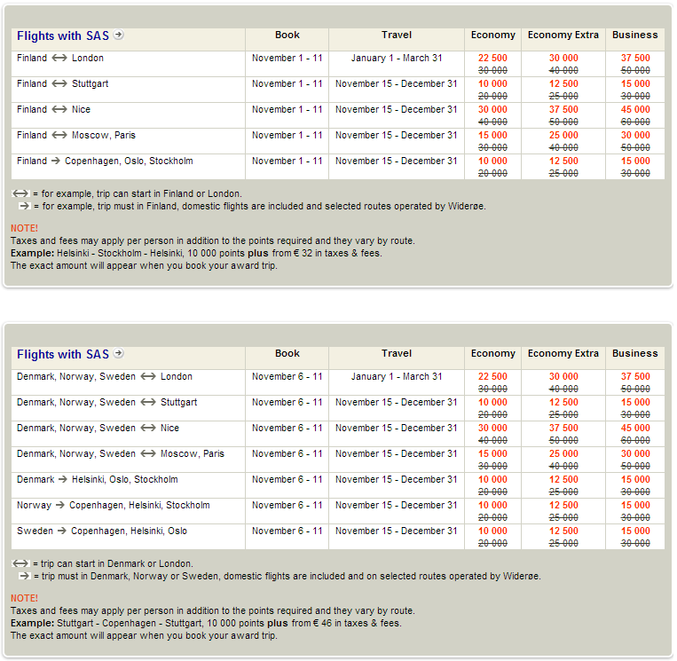Click arrow icon beside top Flights with SAS heading
Image resolution: width=677 pixels, height=661 pixels.
pos(119,35)
